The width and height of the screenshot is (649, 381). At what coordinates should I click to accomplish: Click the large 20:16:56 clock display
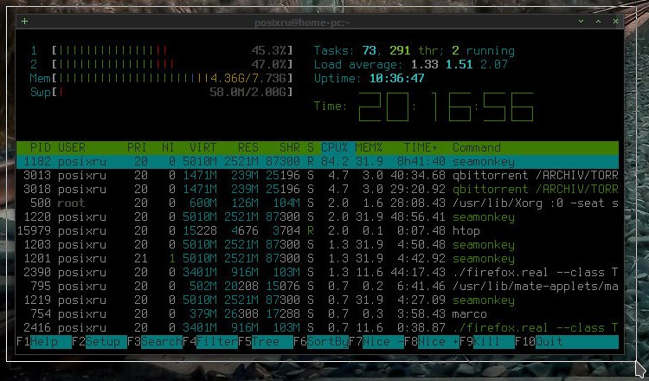tap(446, 107)
